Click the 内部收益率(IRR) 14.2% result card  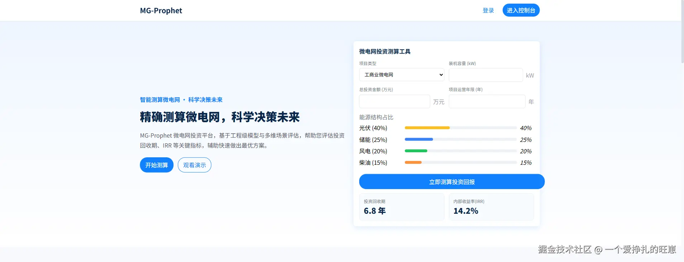(491, 207)
